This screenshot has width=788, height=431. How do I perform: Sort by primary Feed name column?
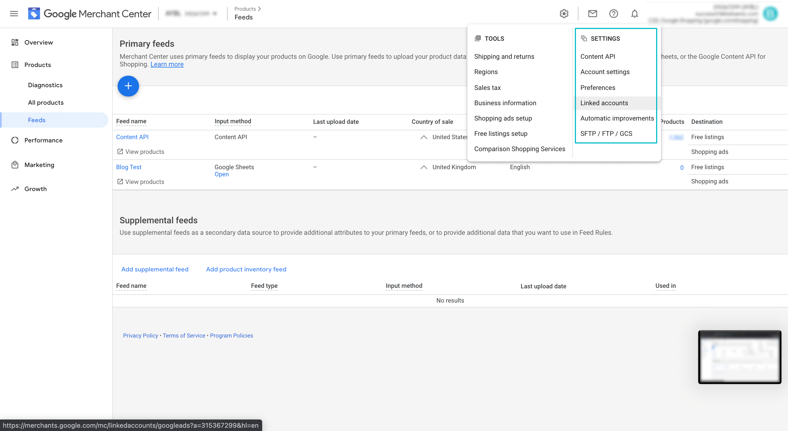tap(131, 121)
